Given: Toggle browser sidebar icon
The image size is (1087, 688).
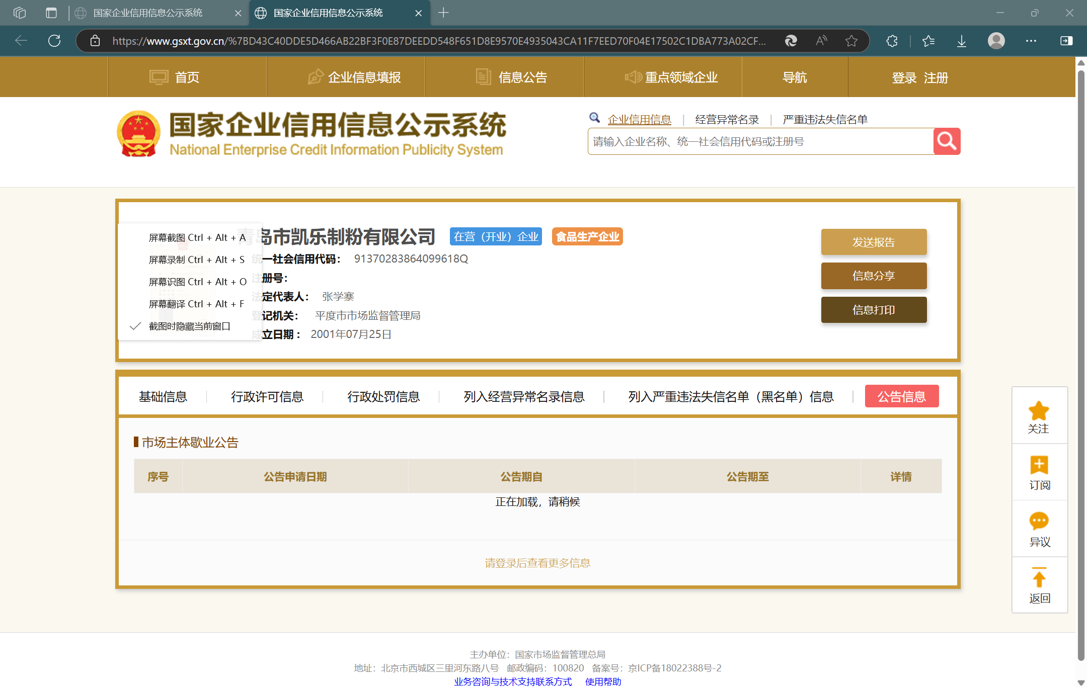Looking at the screenshot, I should [1066, 41].
